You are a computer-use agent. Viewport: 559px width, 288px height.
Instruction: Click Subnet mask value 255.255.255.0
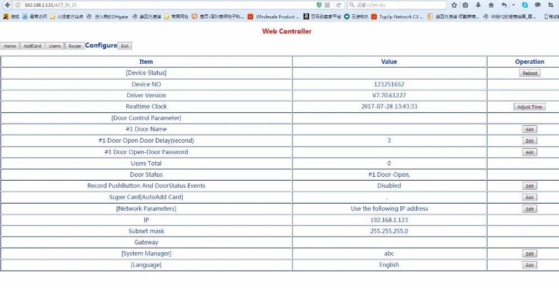tap(389, 232)
